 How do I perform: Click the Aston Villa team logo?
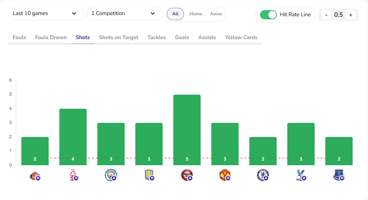[x=149, y=176]
